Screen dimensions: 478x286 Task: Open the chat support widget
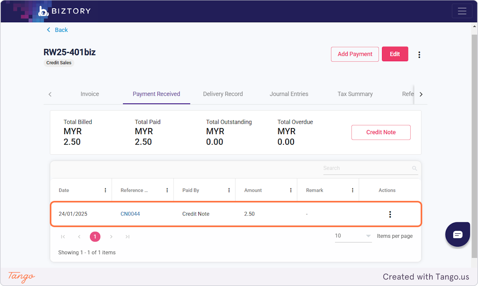pos(458,234)
